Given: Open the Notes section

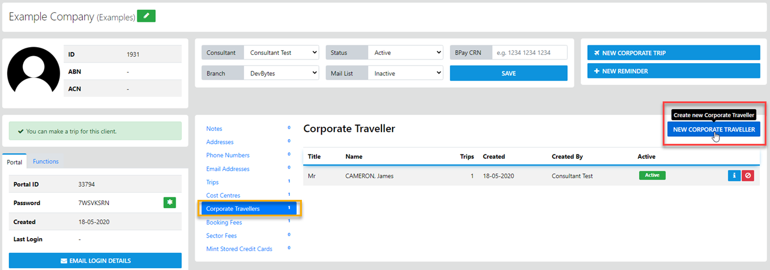Looking at the screenshot, I should pyautogui.click(x=214, y=129).
